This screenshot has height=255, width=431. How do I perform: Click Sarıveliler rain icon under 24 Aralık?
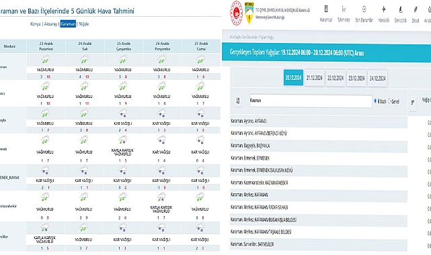point(84,227)
